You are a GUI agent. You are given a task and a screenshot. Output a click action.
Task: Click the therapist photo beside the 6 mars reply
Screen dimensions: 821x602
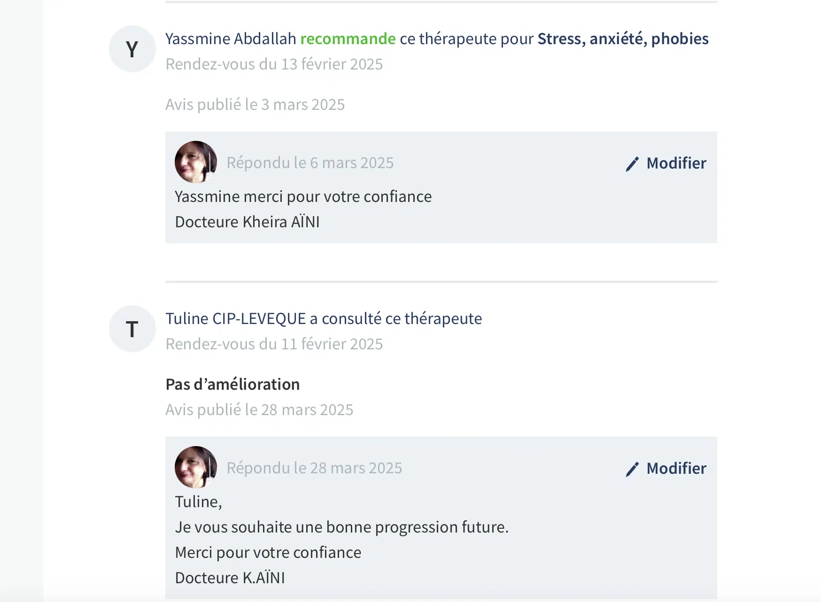(x=195, y=162)
